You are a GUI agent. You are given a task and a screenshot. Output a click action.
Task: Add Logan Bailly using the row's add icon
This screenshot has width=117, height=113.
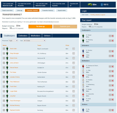click(x=74, y=91)
